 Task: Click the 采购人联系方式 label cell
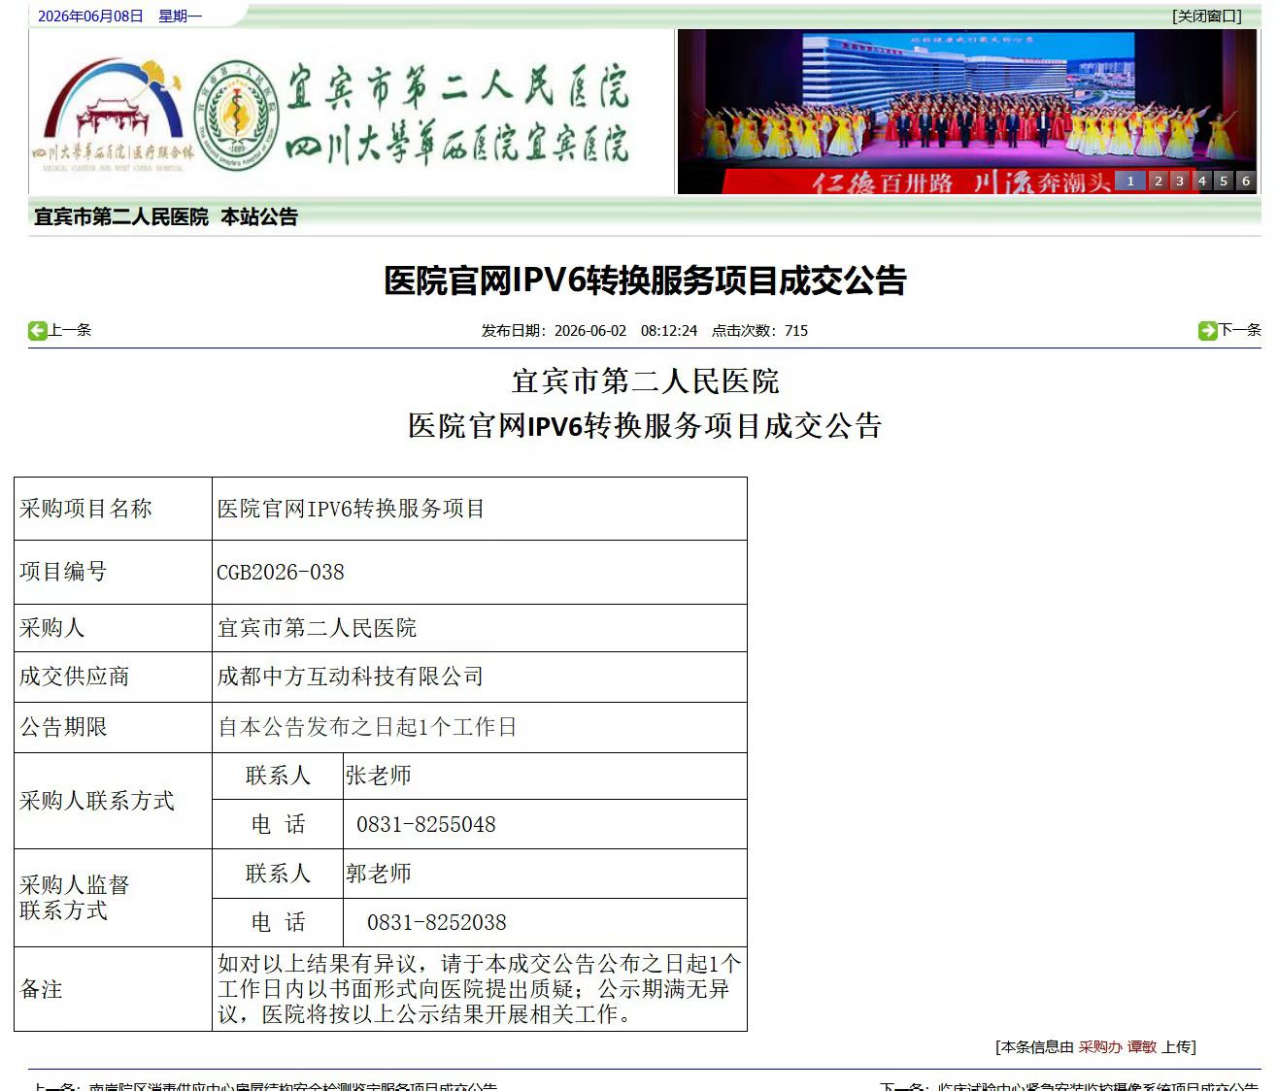[114, 801]
